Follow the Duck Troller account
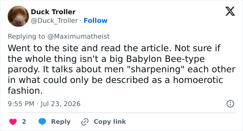 point(95,20)
